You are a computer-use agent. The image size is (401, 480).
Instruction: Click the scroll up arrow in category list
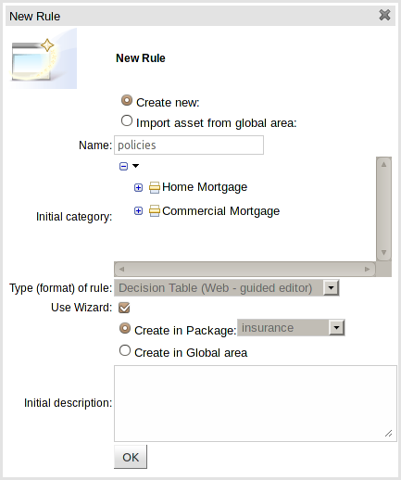(x=383, y=165)
